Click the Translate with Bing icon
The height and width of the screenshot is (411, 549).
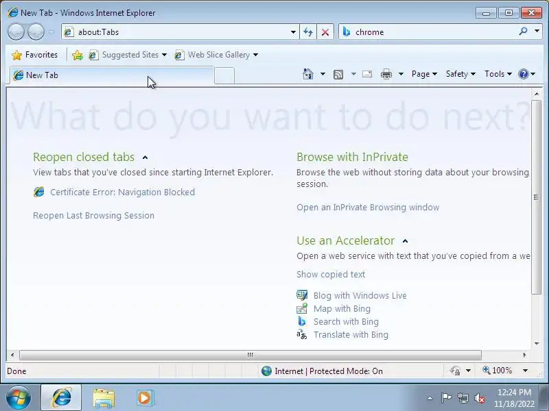[302, 334]
